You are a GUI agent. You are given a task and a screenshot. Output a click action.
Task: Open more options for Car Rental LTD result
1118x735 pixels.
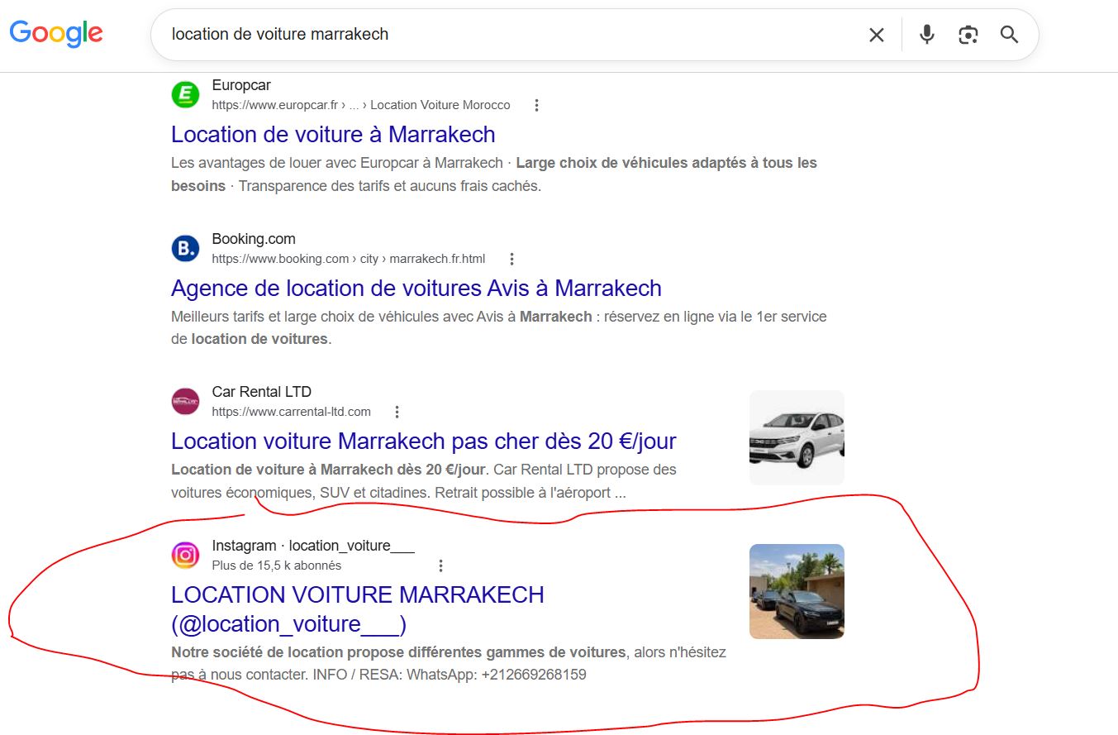coord(397,412)
